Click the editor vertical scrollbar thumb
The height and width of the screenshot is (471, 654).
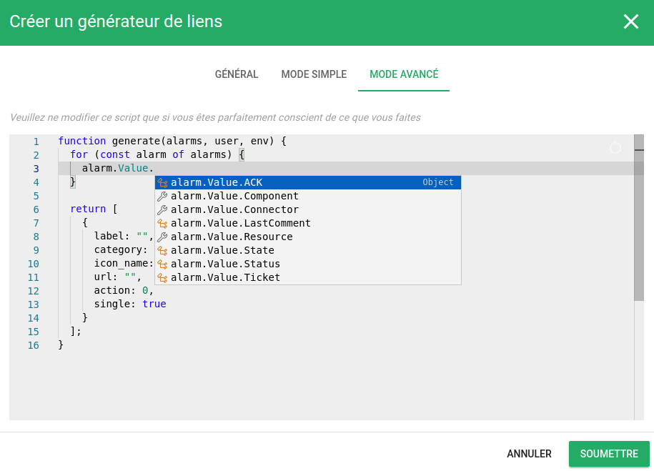point(638,217)
